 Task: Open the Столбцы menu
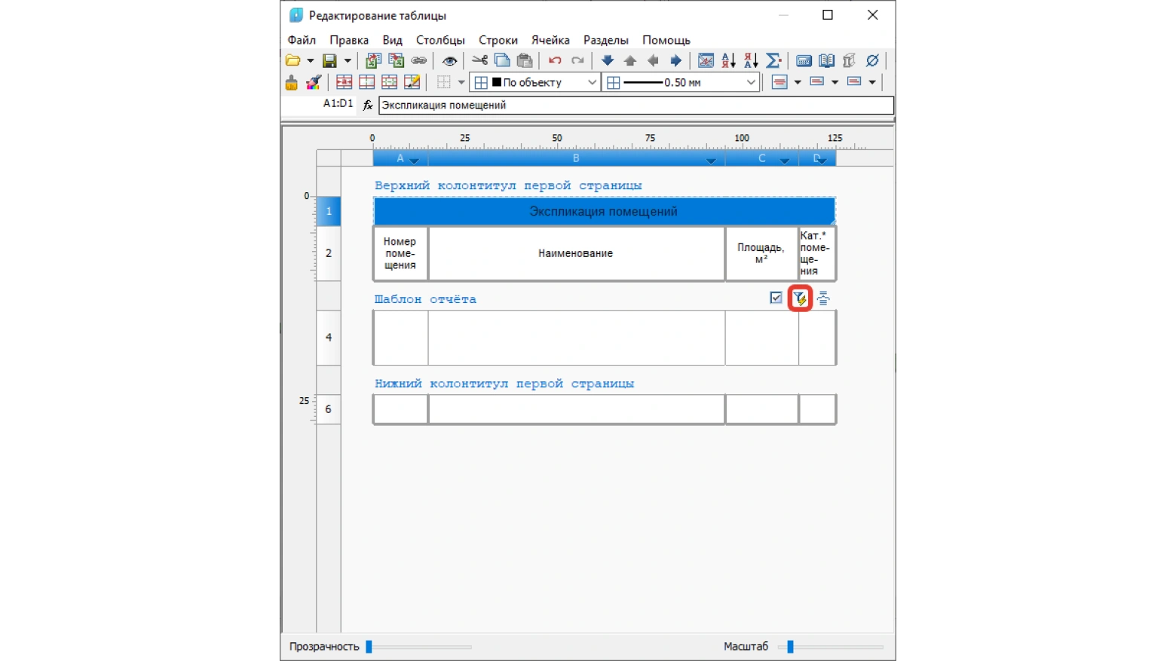[440, 40]
